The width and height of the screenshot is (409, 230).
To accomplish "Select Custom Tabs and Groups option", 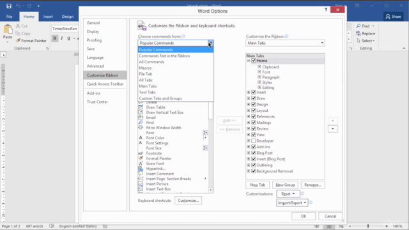I will 176,98.
